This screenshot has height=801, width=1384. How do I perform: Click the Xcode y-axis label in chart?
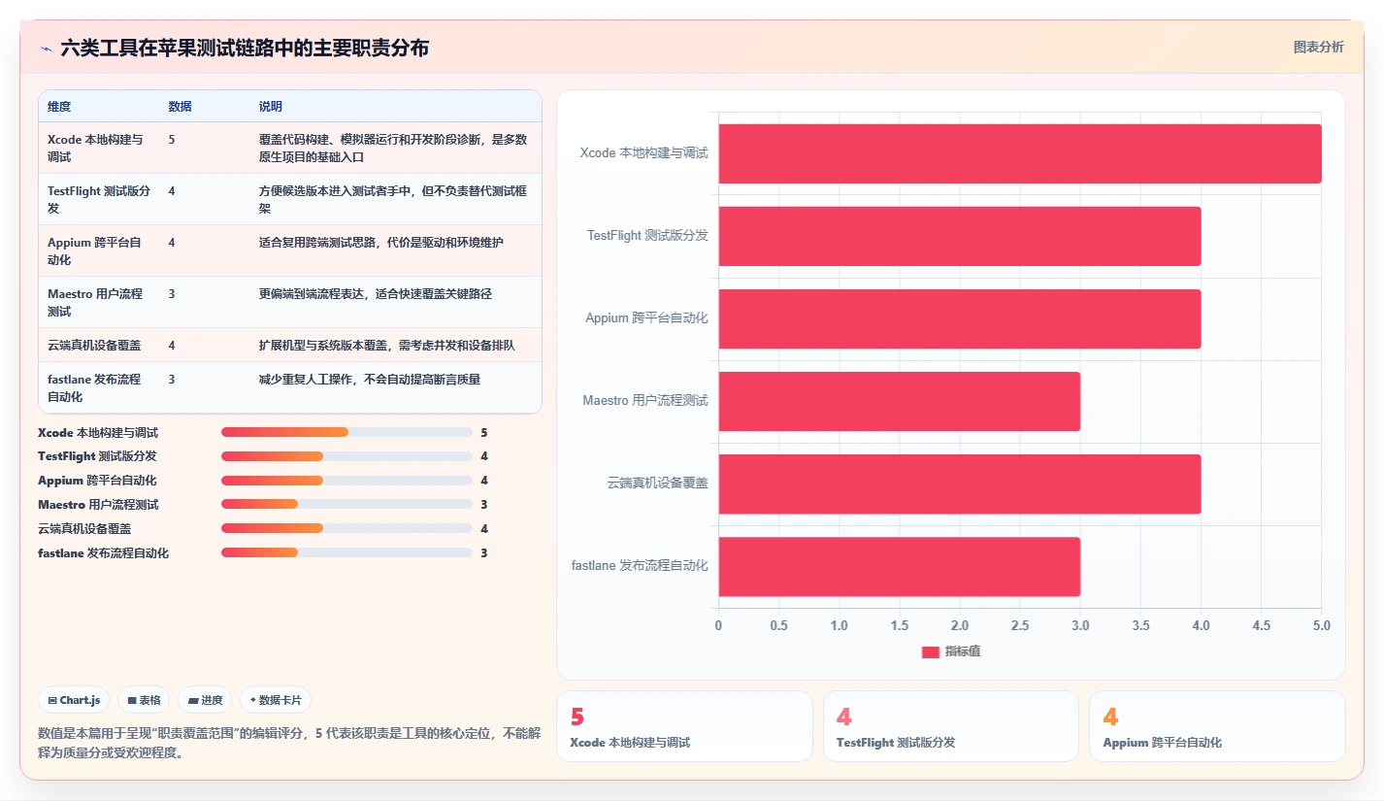pos(643,153)
